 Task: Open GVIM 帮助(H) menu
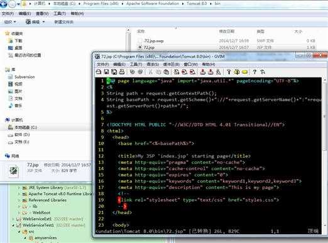click(209, 64)
